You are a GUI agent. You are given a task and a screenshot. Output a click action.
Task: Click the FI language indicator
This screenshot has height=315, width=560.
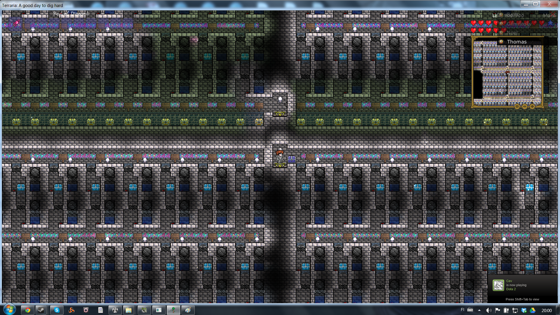coord(462,310)
